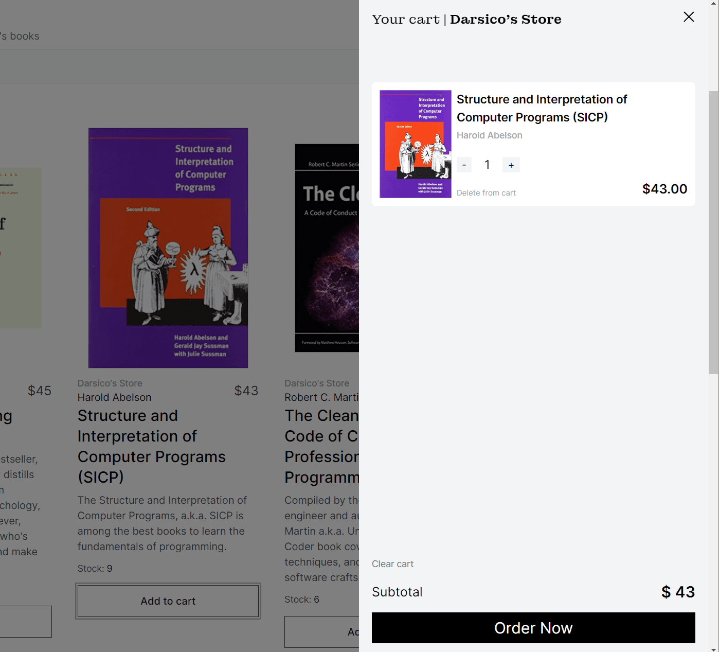Click Add to cart under SICP book
Screen dimensions: 719x652
pyautogui.click(x=168, y=601)
